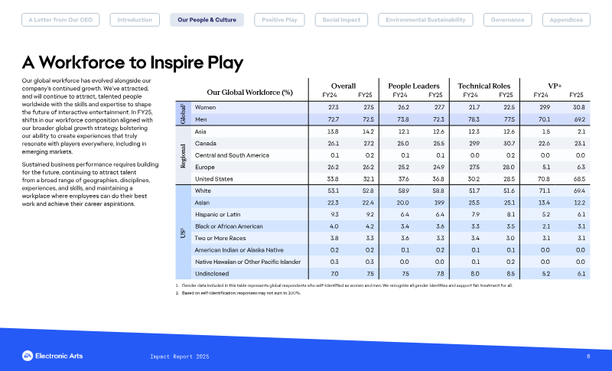Viewport: 612px width, 371px height.
Task: Open the Governance section tab
Action: tap(507, 20)
